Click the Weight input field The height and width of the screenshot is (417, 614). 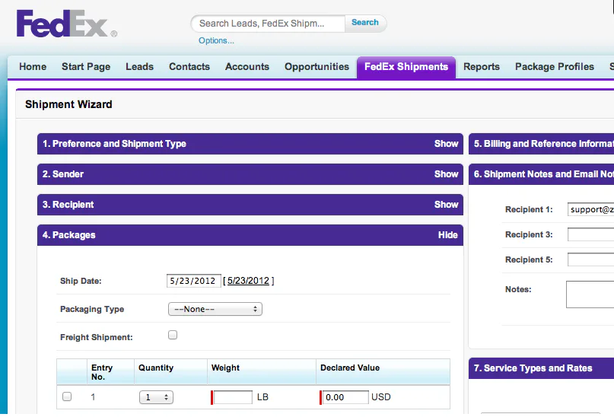coord(233,397)
